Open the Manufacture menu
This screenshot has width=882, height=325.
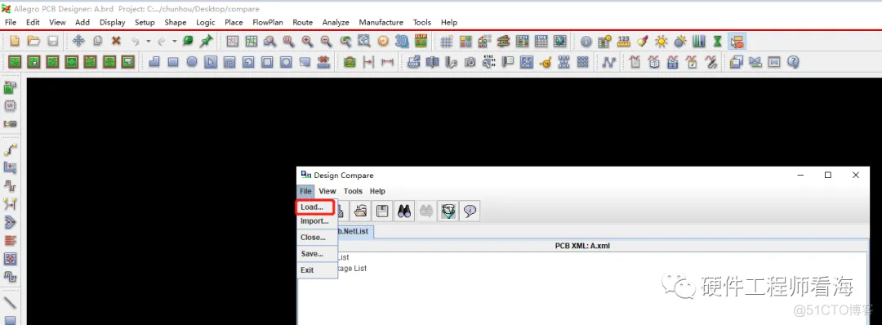point(381,23)
